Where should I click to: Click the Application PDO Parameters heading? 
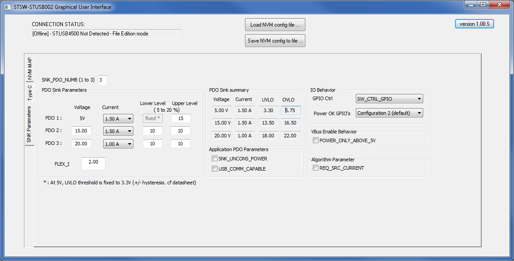(x=239, y=149)
